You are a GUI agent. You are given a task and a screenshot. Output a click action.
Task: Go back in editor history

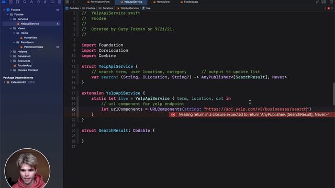coord(74,2)
